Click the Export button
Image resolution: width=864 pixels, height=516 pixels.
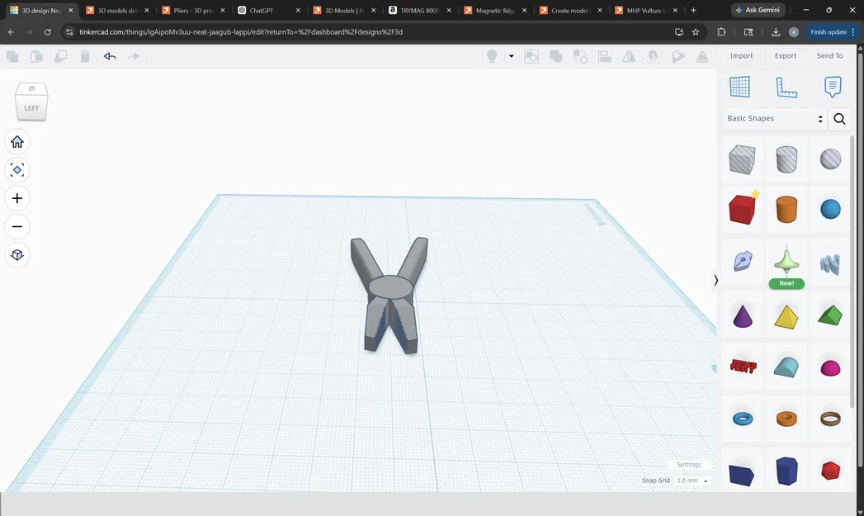[x=785, y=55]
